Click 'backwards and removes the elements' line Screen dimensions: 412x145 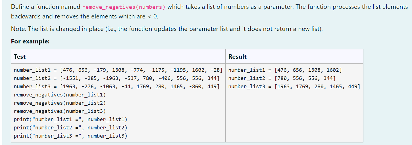(x=84, y=16)
